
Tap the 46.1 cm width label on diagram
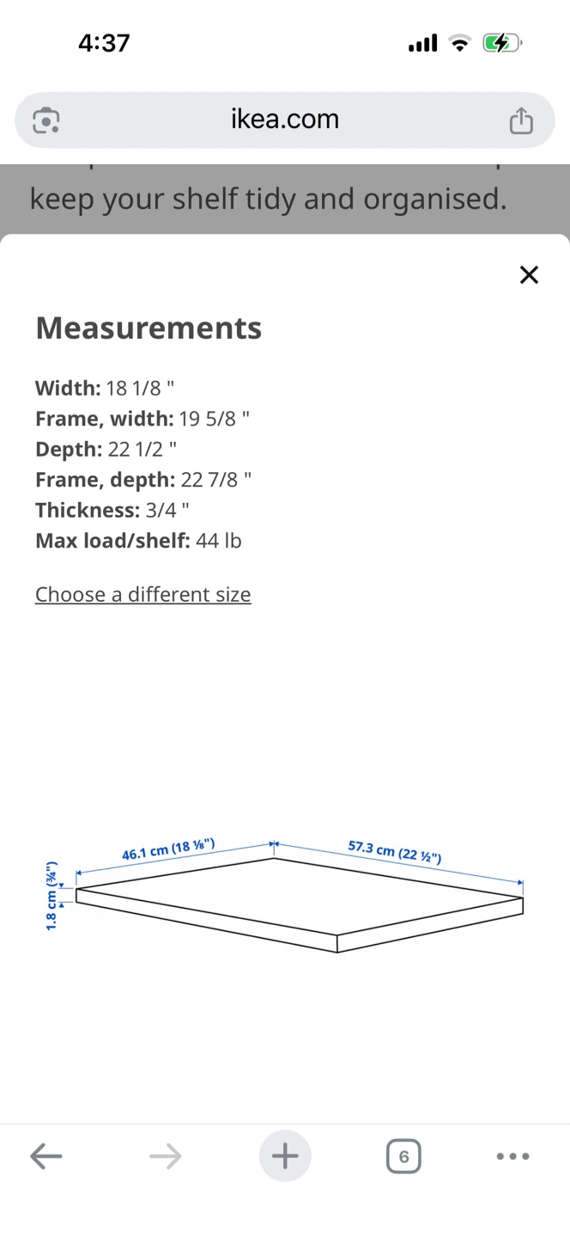pos(168,850)
